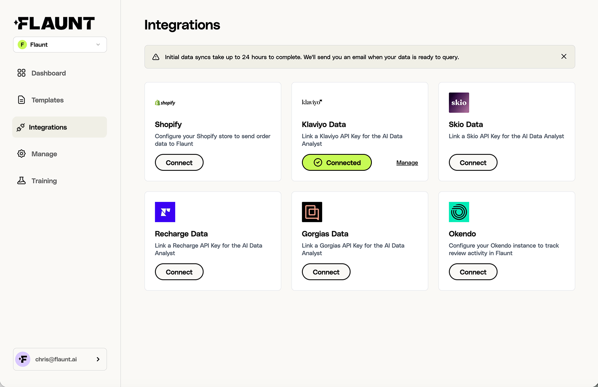Click the Okendo logo icon
This screenshot has height=387, width=598.
pyautogui.click(x=459, y=212)
